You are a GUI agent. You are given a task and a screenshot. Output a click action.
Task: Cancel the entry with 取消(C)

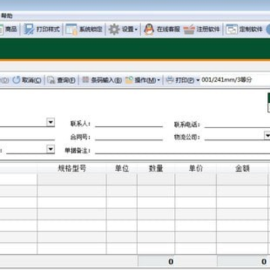tap(27, 80)
